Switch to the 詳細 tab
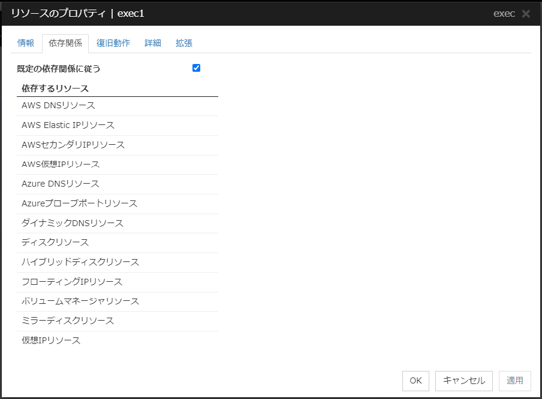542x399 pixels. [x=152, y=43]
